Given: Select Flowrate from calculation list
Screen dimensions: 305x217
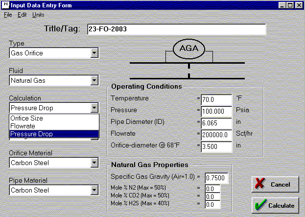Looking at the screenshot, I should click(54, 126).
